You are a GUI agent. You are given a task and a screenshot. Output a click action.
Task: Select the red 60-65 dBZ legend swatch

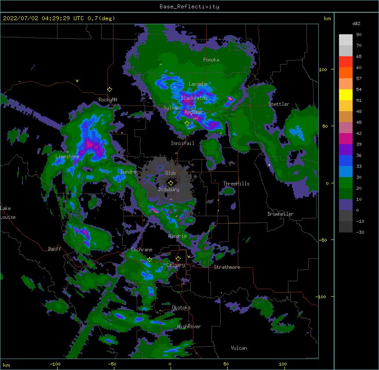coord(346,62)
